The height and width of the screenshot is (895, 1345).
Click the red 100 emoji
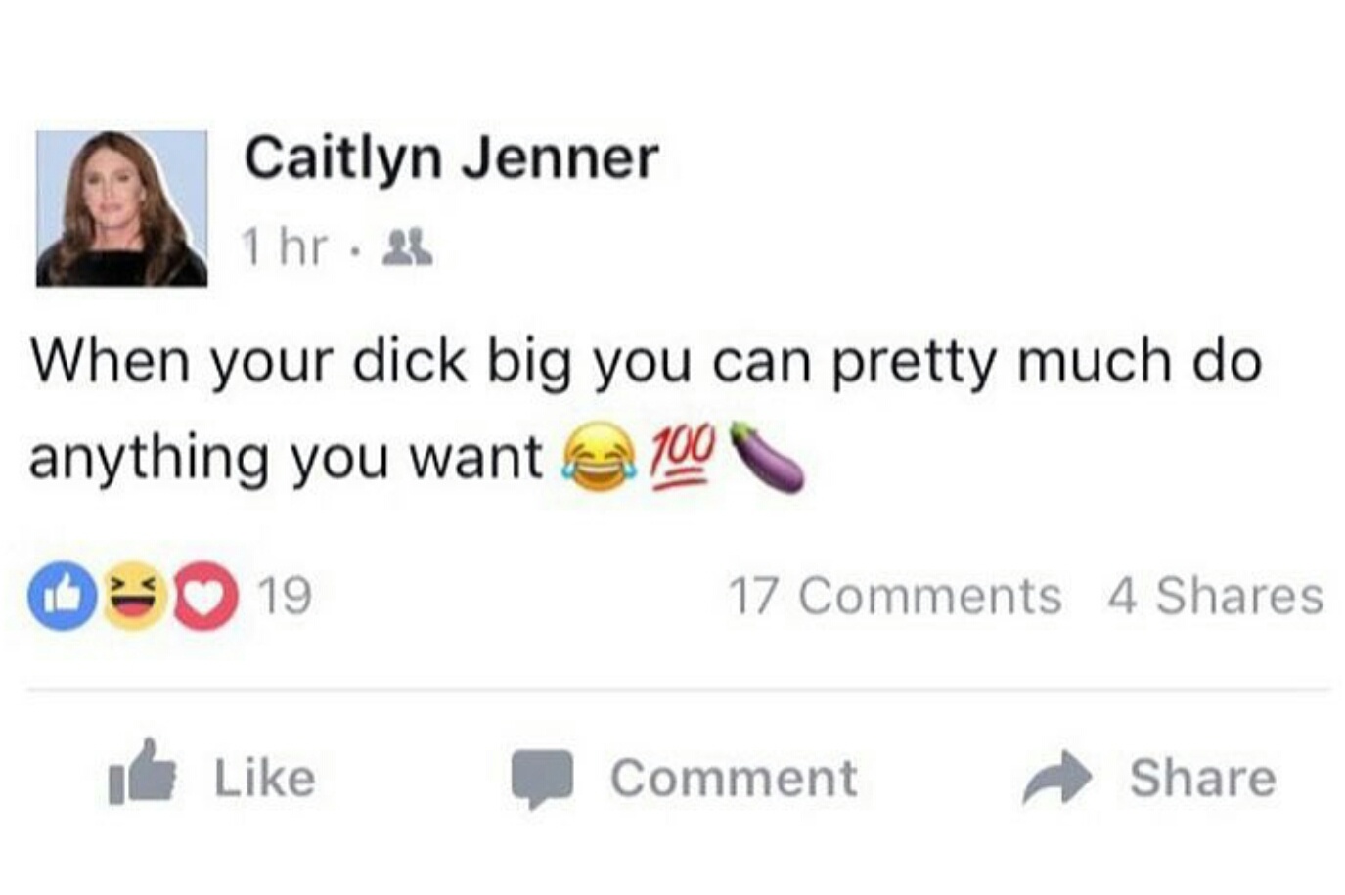[x=683, y=457]
